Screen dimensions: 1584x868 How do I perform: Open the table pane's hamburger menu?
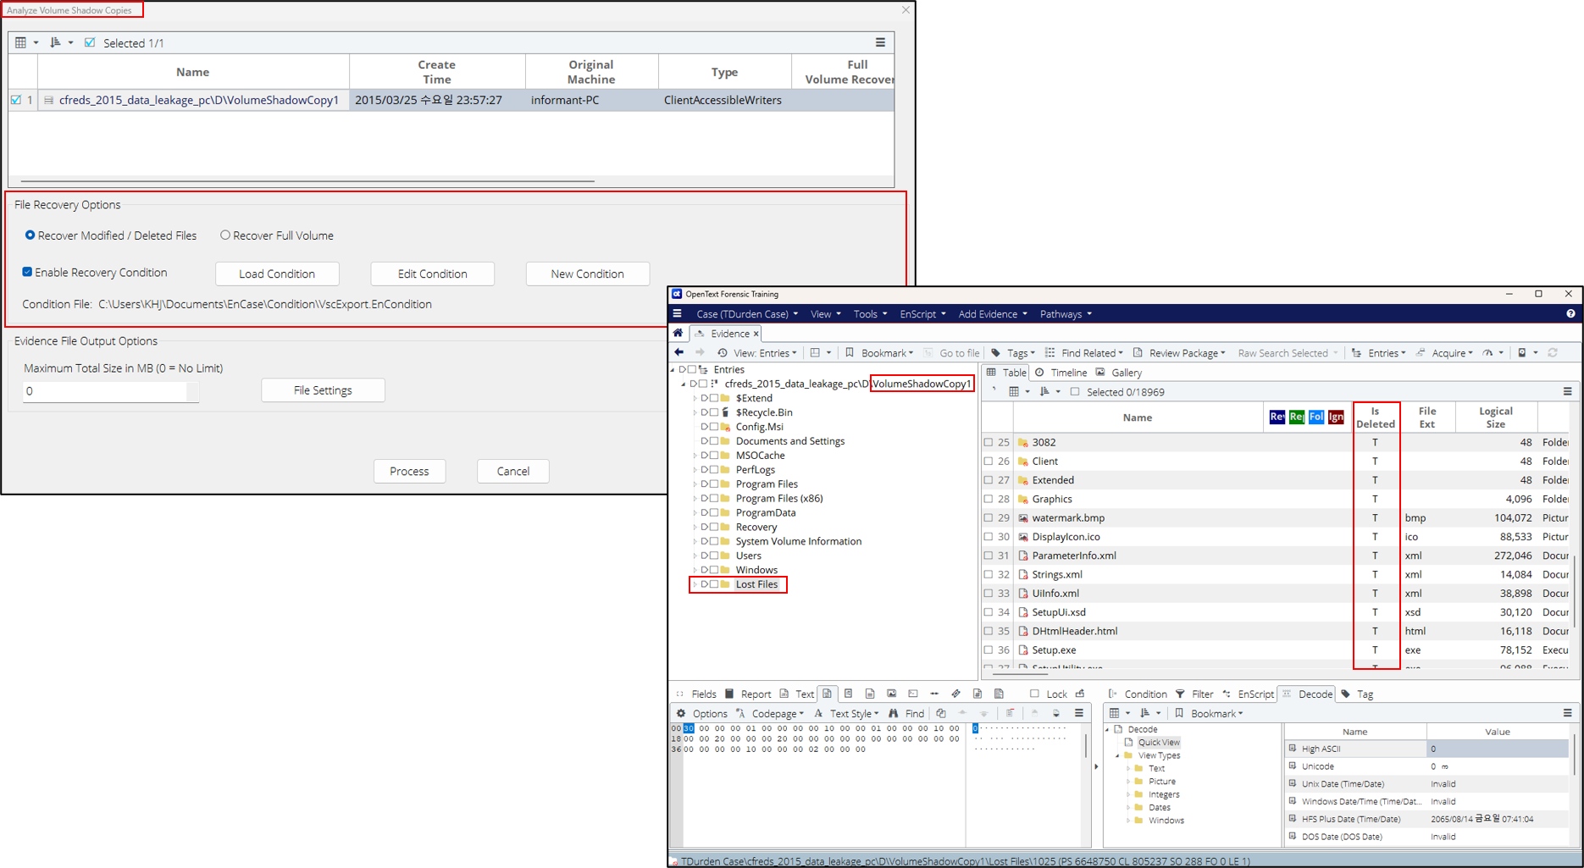click(x=1567, y=392)
